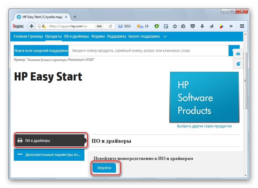Open the ПО и драйверы top menu item
The width and height of the screenshot is (258, 188).
pos(76,37)
